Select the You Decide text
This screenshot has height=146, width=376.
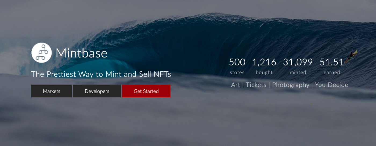331,85
